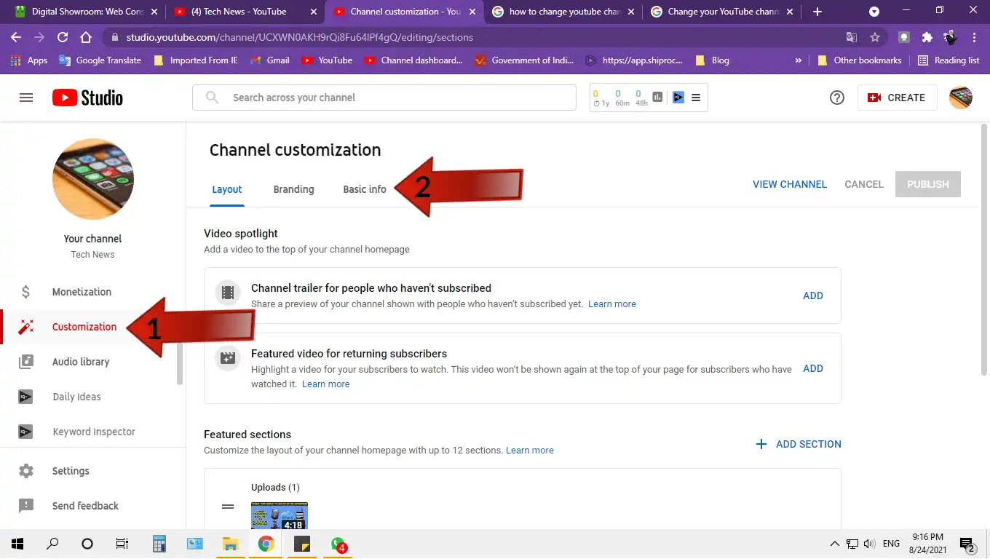Click the Uploads section drag handle
This screenshot has width=990, height=559.
click(x=228, y=507)
